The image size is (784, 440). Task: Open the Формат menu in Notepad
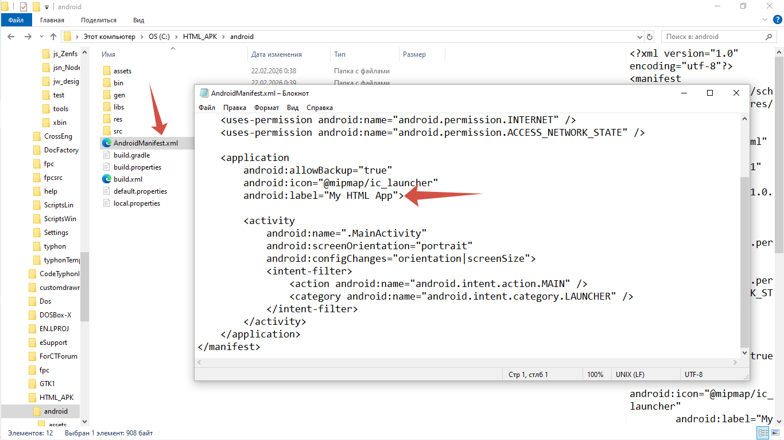coord(266,108)
